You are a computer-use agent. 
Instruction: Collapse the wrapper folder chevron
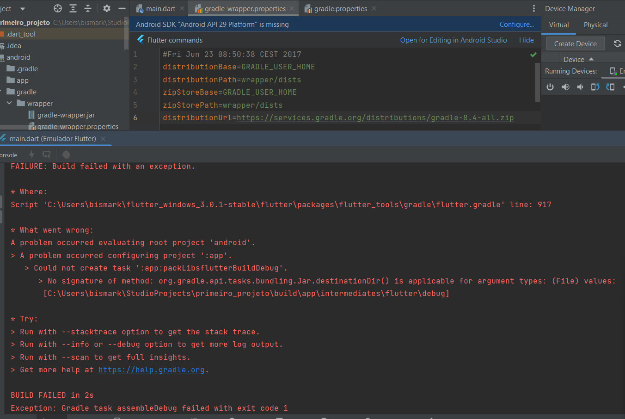pyautogui.click(x=9, y=103)
